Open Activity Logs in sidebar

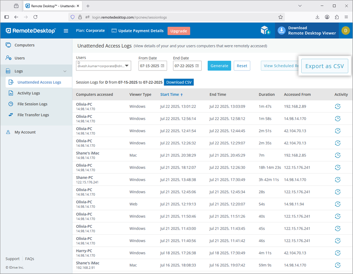[29, 93]
